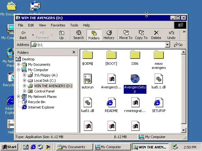Viewport: 202px width, 151px height.
Task: Open the File menu
Action: point(21,25)
